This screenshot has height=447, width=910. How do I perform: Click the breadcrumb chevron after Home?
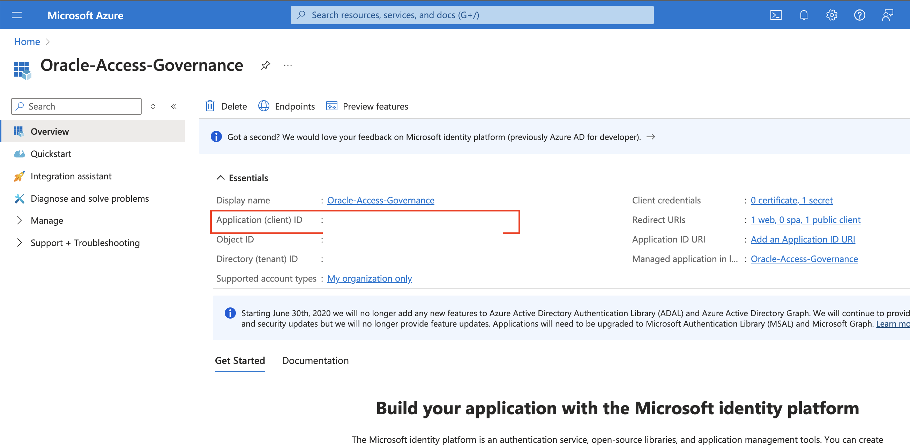[48, 42]
